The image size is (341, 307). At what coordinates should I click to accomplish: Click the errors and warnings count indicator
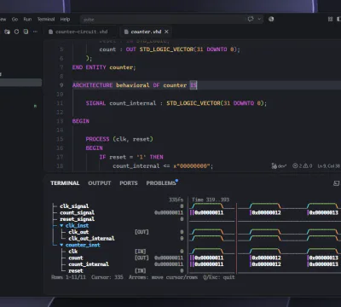click(303, 165)
